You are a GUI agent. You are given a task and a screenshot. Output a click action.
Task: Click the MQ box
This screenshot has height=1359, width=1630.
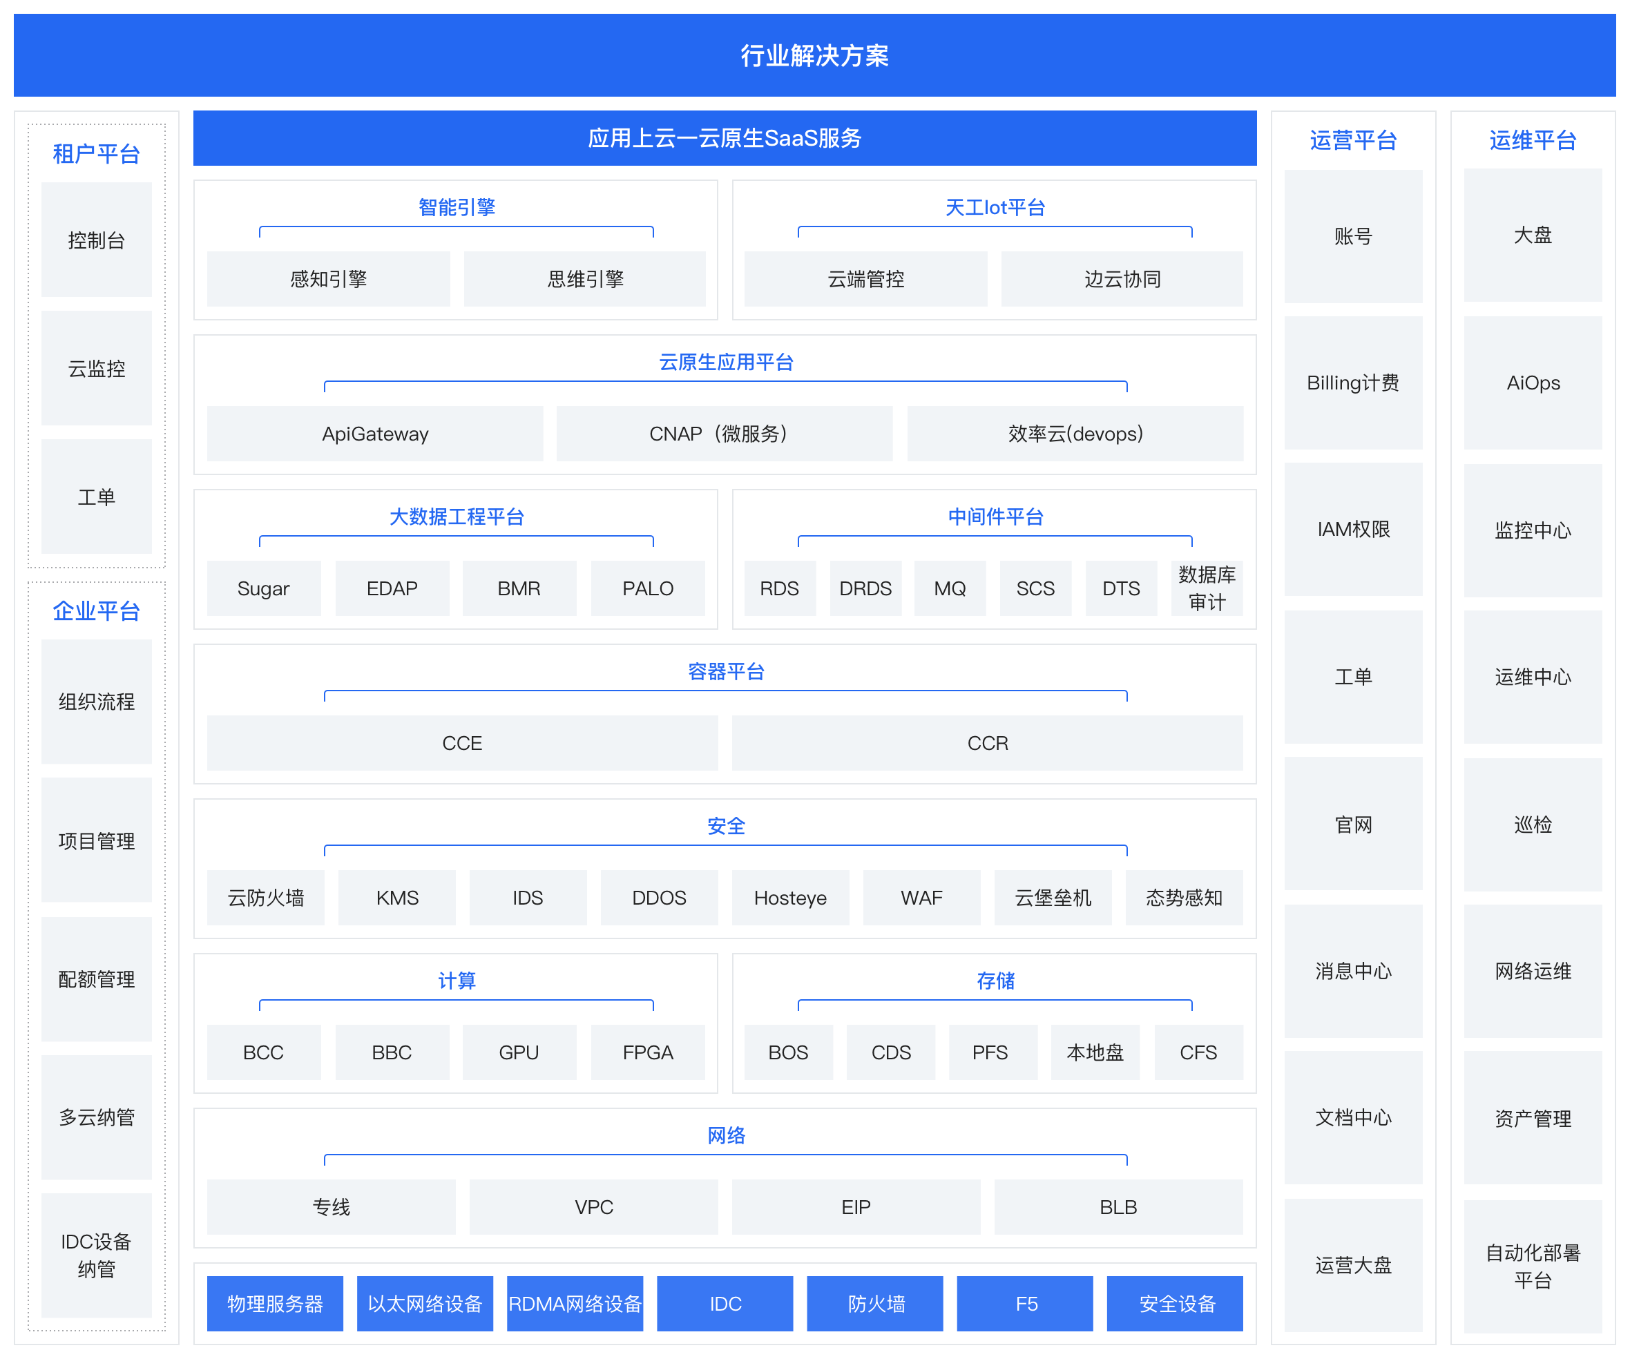click(950, 588)
